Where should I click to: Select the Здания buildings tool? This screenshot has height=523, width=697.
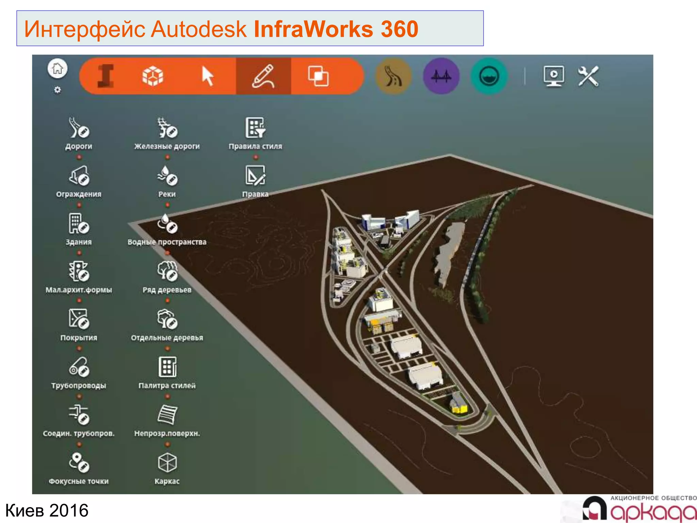pos(79,229)
